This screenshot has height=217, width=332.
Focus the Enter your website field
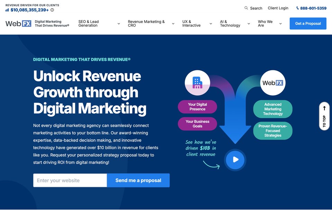pos(70,180)
